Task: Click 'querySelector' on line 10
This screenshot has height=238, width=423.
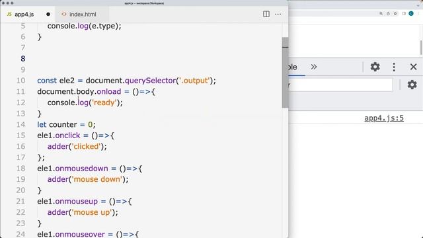Action: [x=150, y=81]
